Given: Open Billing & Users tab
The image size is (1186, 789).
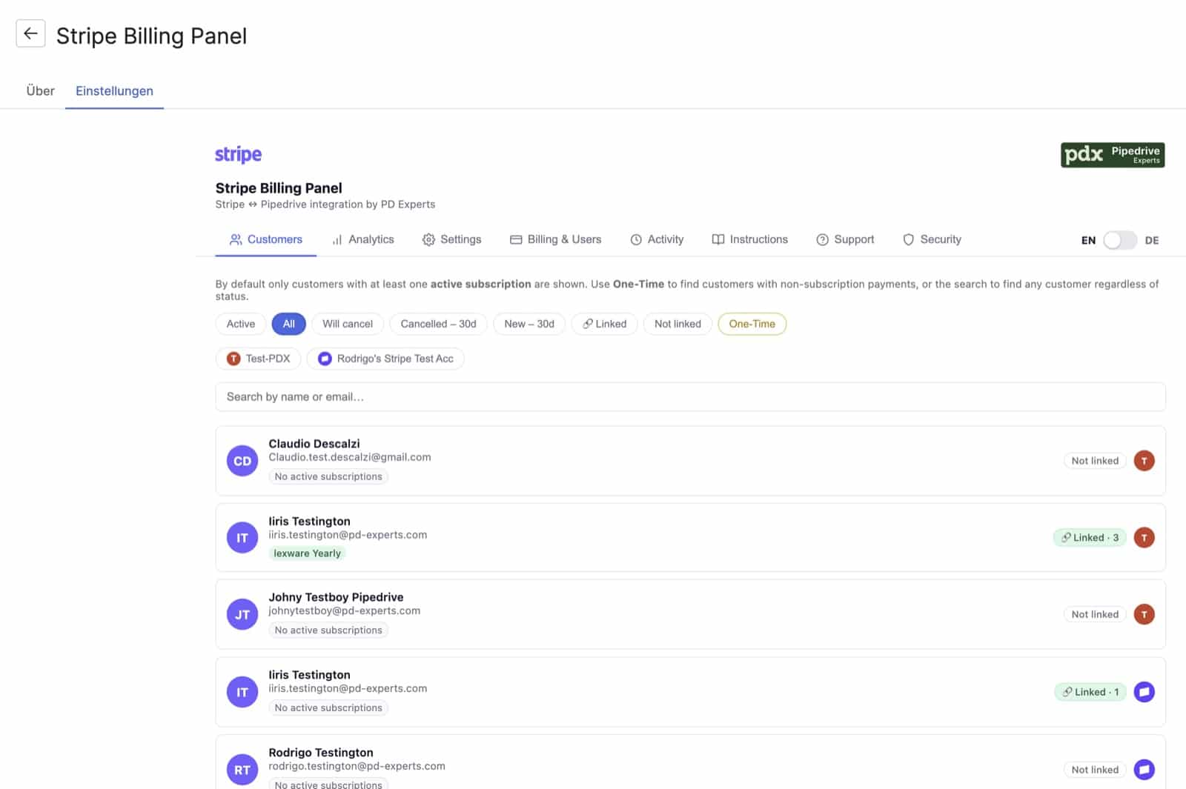Looking at the screenshot, I should [x=555, y=239].
